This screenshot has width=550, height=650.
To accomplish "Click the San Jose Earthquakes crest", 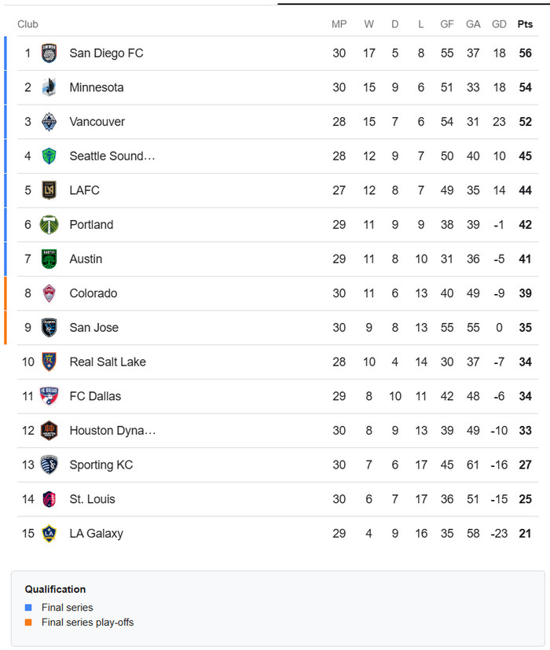I will (49, 328).
